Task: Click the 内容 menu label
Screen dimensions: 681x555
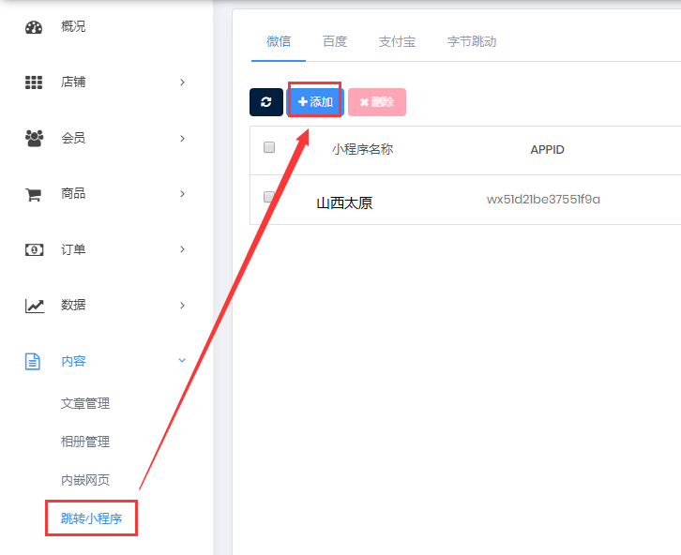Action: (x=73, y=361)
